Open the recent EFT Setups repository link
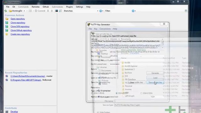201x113 pixels. click(x=26, y=80)
